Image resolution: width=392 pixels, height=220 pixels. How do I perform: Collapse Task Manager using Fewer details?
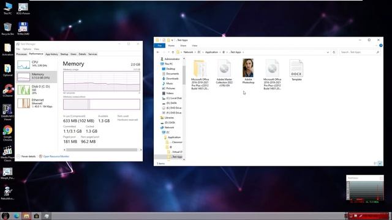point(26,156)
